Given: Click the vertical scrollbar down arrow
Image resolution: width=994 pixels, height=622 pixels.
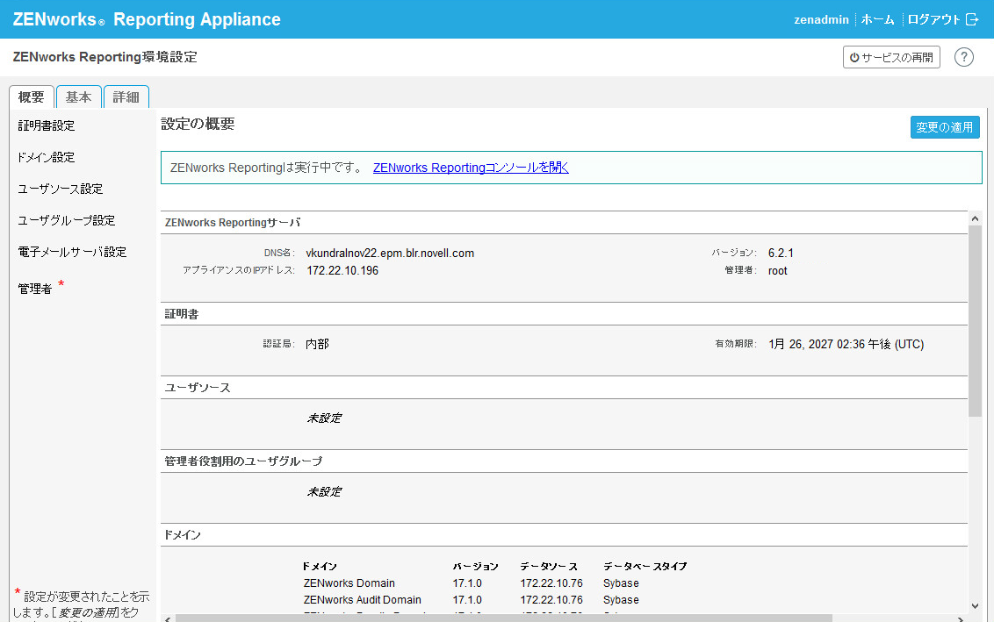Looking at the screenshot, I should point(975,605).
